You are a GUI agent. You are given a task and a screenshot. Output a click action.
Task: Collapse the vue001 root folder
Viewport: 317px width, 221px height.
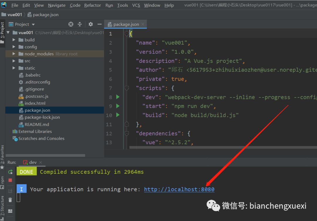click(x=8, y=32)
